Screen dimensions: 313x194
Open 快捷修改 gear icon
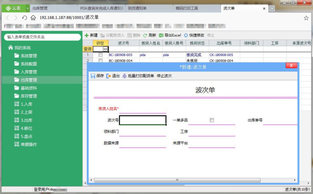pyautogui.click(x=186, y=35)
